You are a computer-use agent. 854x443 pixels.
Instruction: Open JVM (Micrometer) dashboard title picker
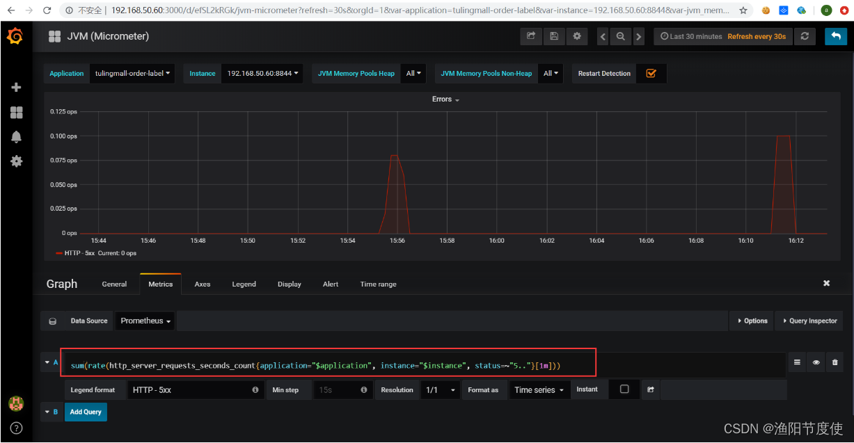98,36
